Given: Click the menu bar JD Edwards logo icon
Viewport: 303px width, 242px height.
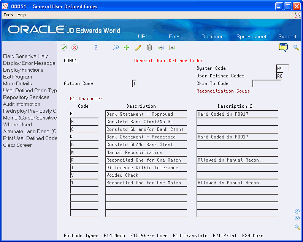Looking at the screenshot, I should click(x=298, y=15).
